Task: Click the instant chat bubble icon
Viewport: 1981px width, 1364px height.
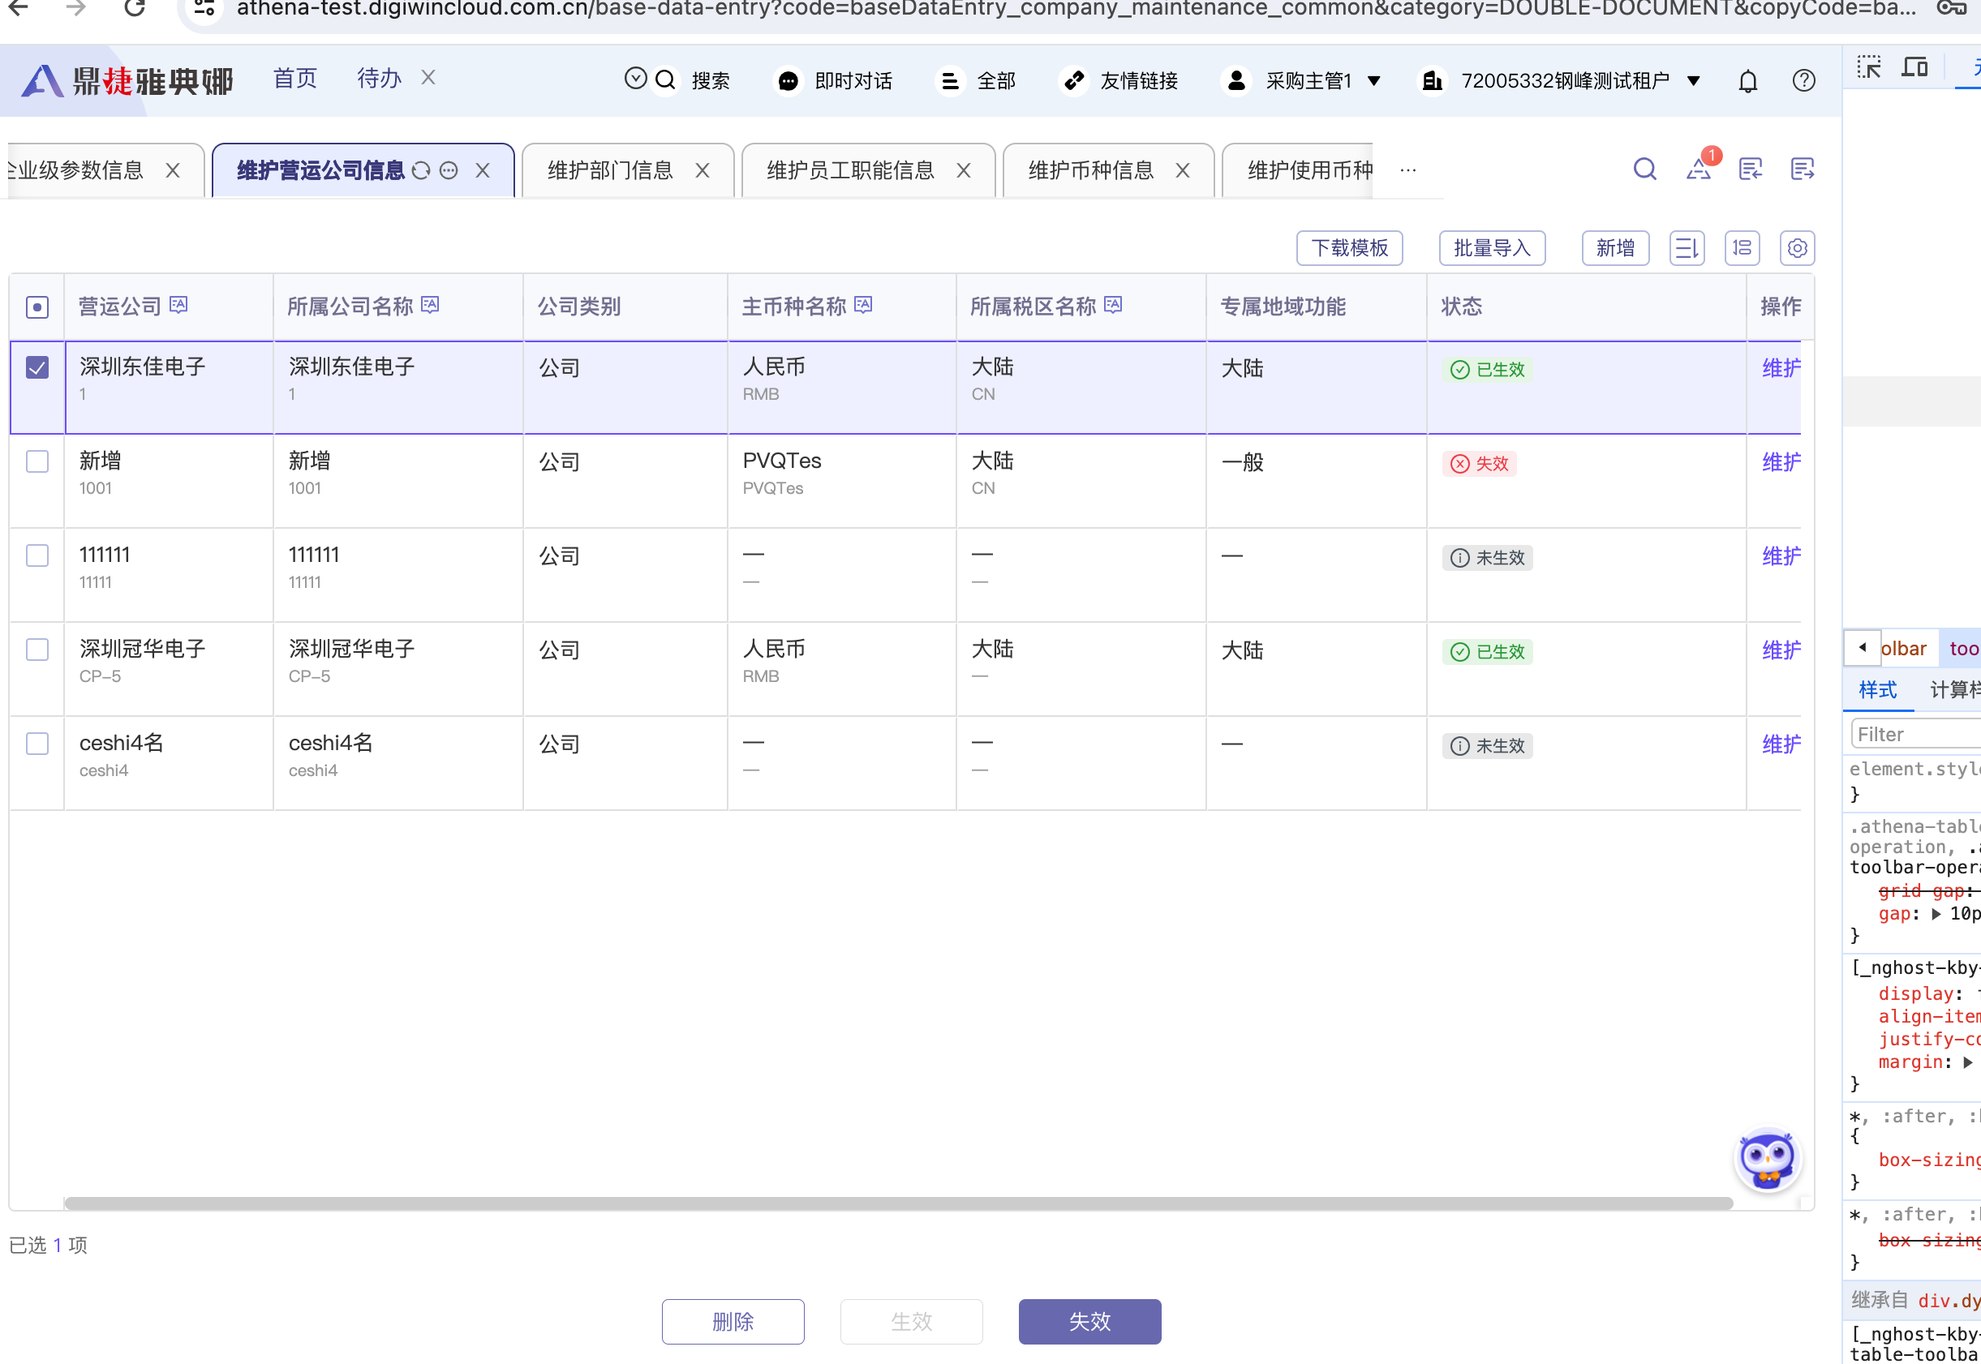Action: (789, 81)
